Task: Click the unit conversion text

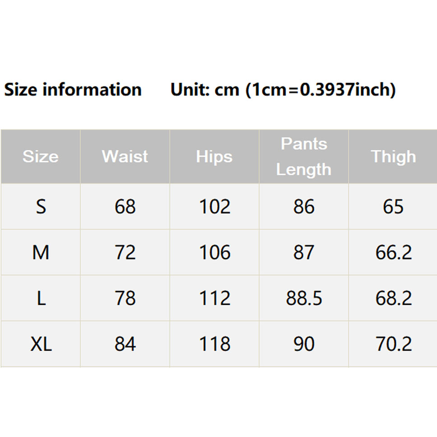Action: [x=283, y=90]
